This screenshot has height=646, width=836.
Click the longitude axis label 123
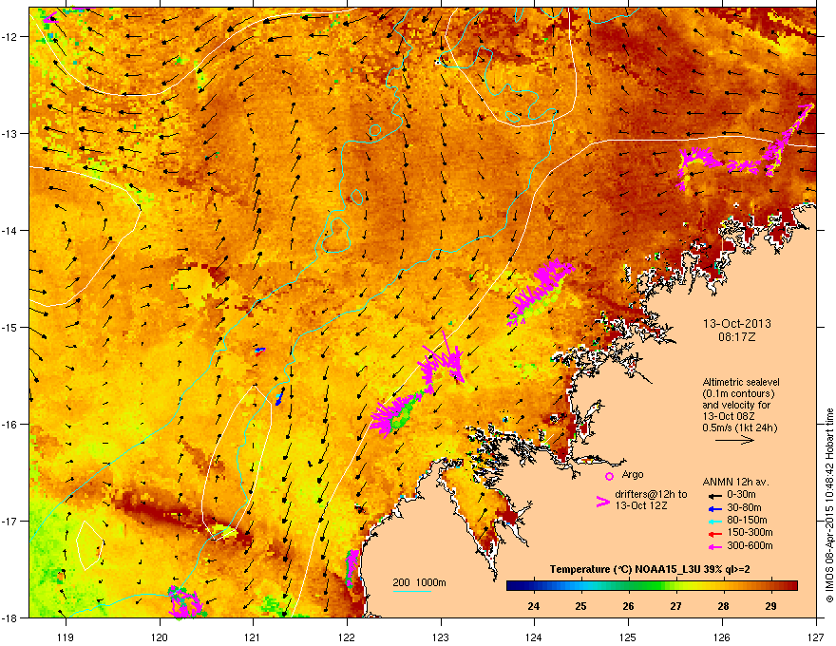pyautogui.click(x=441, y=636)
